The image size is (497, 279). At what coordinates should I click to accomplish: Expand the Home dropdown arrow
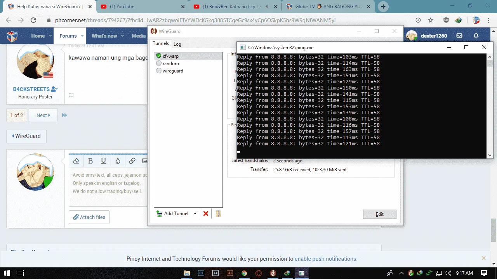click(50, 36)
